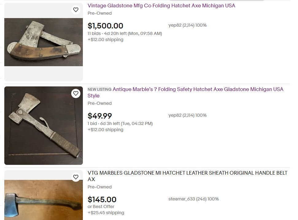The width and height of the screenshot is (298, 220).
Task: Open the Vintage Gladstone Mfg Co Folding Hatchet listing title
Action: coord(161,6)
